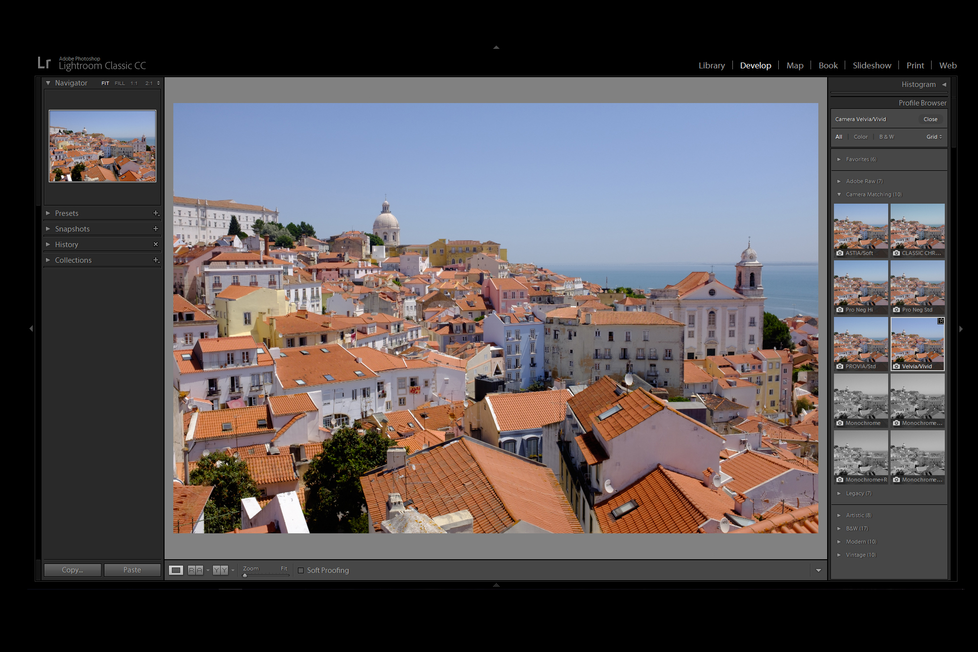
Task: Switch Navigator zoom to 1:1
Action: (135, 83)
